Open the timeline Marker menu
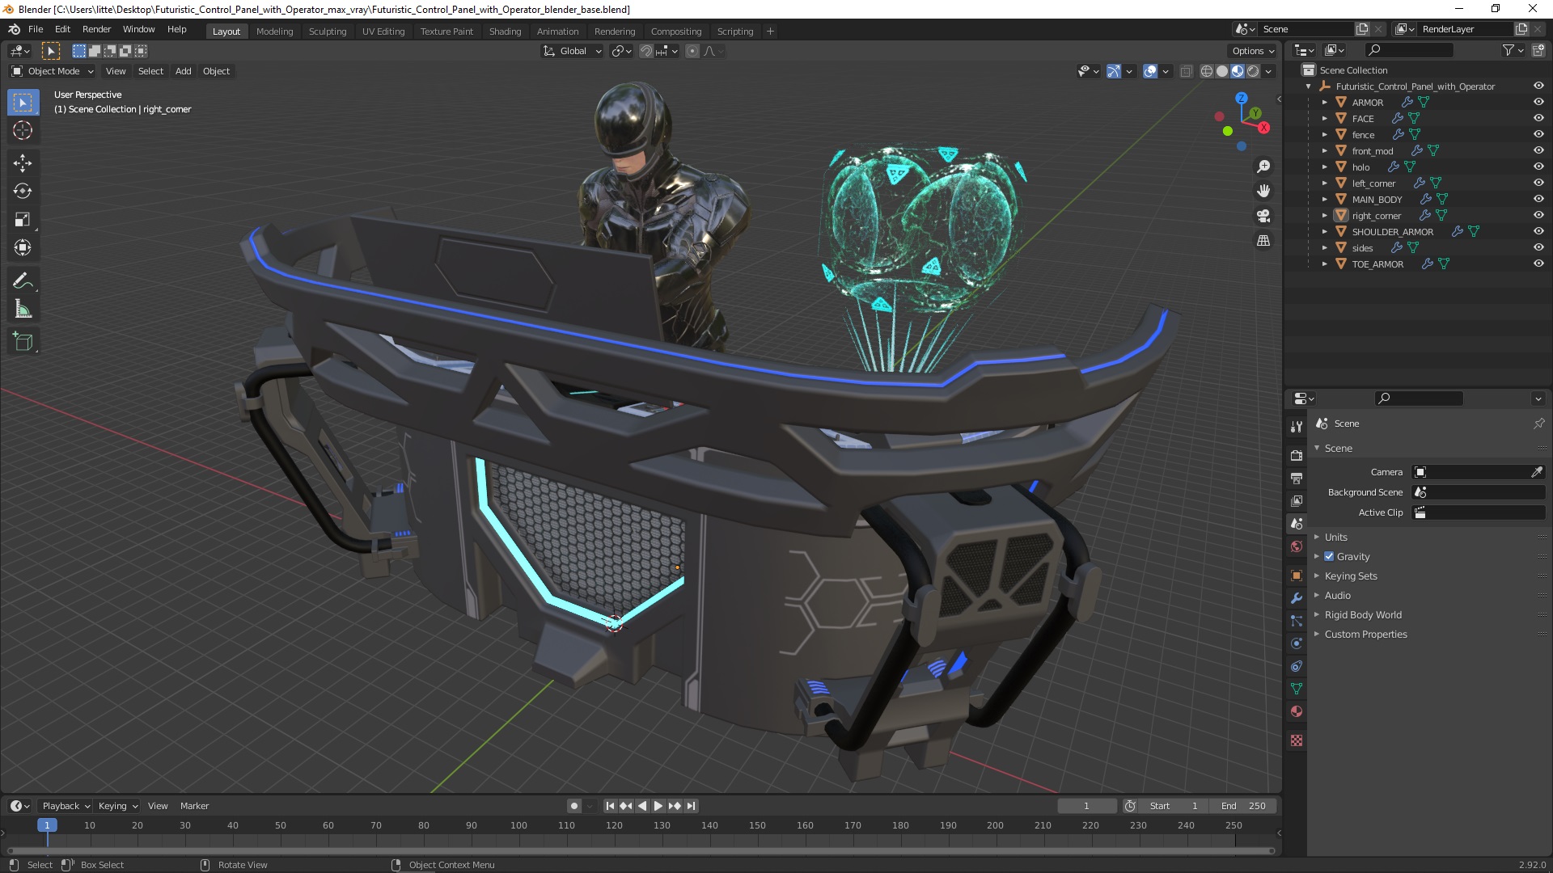1553x873 pixels. click(194, 806)
